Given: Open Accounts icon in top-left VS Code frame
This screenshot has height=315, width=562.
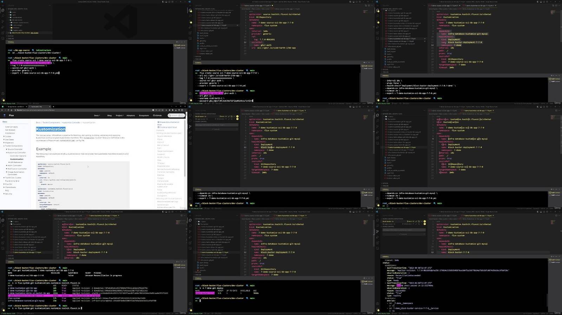Looking at the screenshot, I should 3,94.
